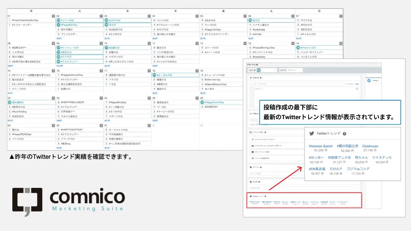411x231 pixels.
Task: Switch to the Twitter preview tab
Action: 369,80
